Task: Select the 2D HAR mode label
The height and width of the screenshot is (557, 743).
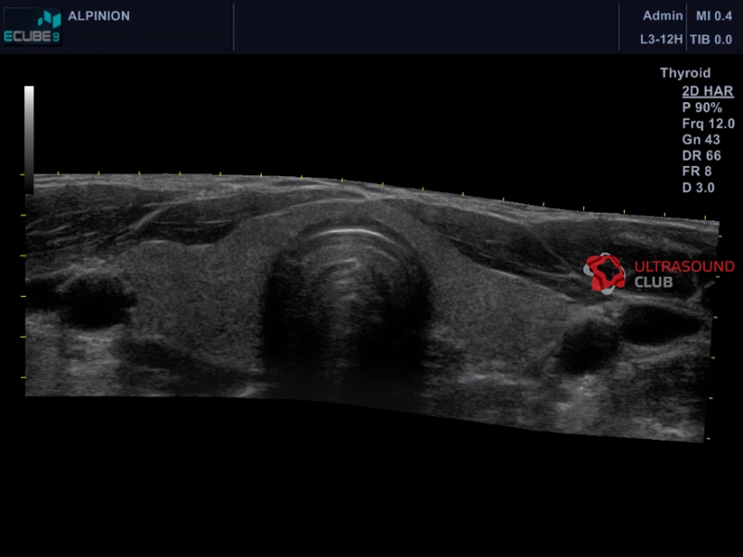Action: point(708,91)
